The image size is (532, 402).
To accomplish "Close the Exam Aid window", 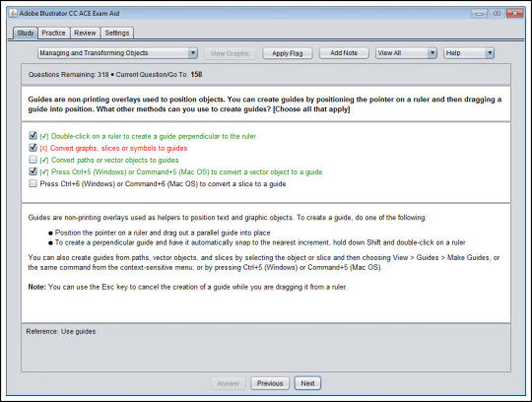I will [x=514, y=14].
